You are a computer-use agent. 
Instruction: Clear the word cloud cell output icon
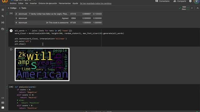11,49
